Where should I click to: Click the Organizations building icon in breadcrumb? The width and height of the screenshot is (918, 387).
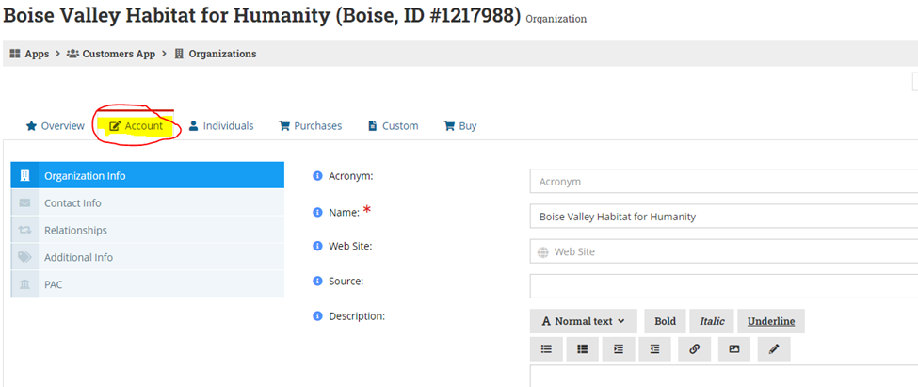179,54
